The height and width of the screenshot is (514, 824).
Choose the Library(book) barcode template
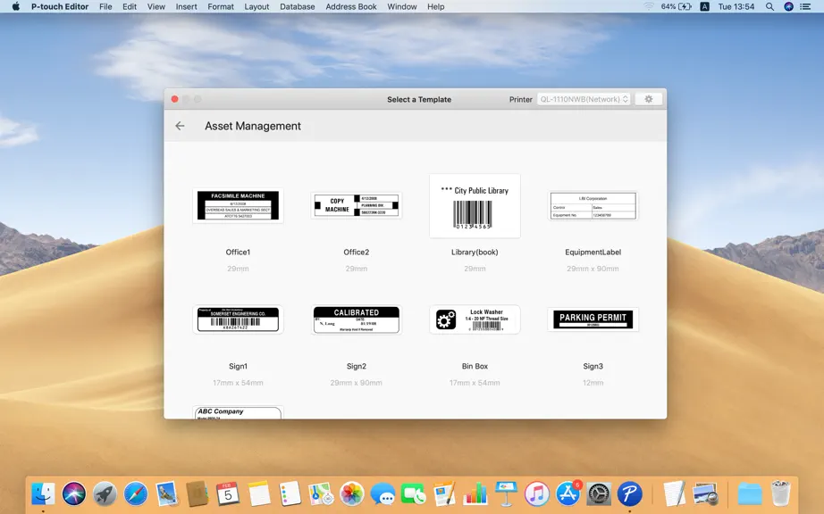click(475, 205)
